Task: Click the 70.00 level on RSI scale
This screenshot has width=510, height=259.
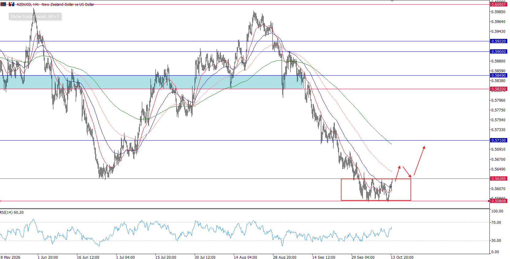Action: pos(497,223)
